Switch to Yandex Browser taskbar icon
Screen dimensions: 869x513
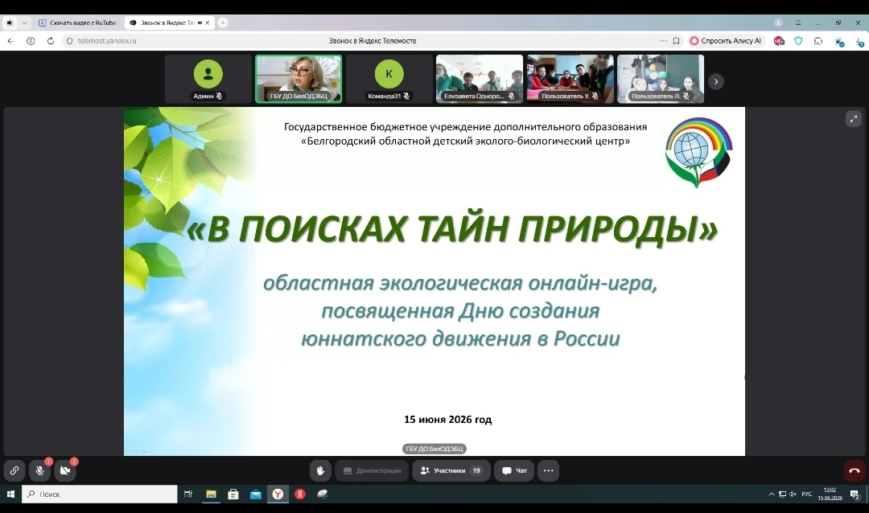[x=278, y=494]
